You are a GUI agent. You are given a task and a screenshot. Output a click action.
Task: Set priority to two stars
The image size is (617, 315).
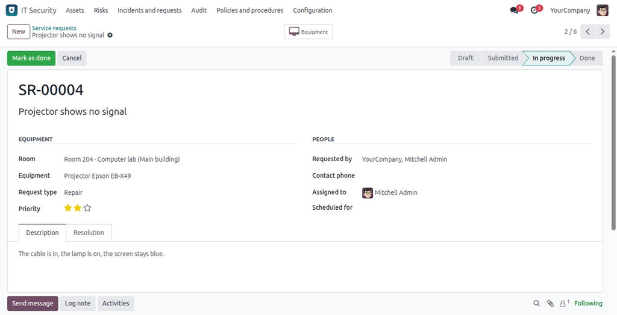78,208
